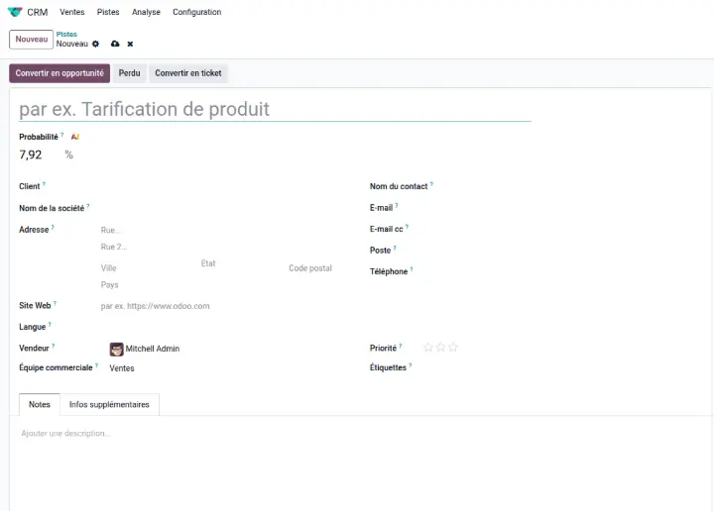Screen dimensions: 714x511
Task: Click the CRM app logo icon
Action: point(15,12)
